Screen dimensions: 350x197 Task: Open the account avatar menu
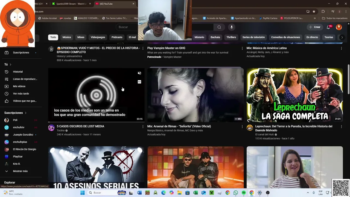click(339, 27)
